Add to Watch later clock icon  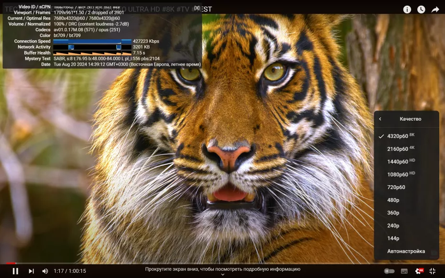[x=421, y=10]
